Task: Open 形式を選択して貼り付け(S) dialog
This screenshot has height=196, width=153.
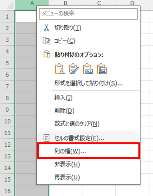Action: tap(88, 83)
